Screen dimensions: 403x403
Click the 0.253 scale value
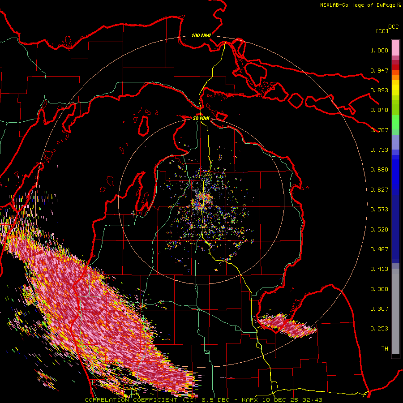point(379,329)
